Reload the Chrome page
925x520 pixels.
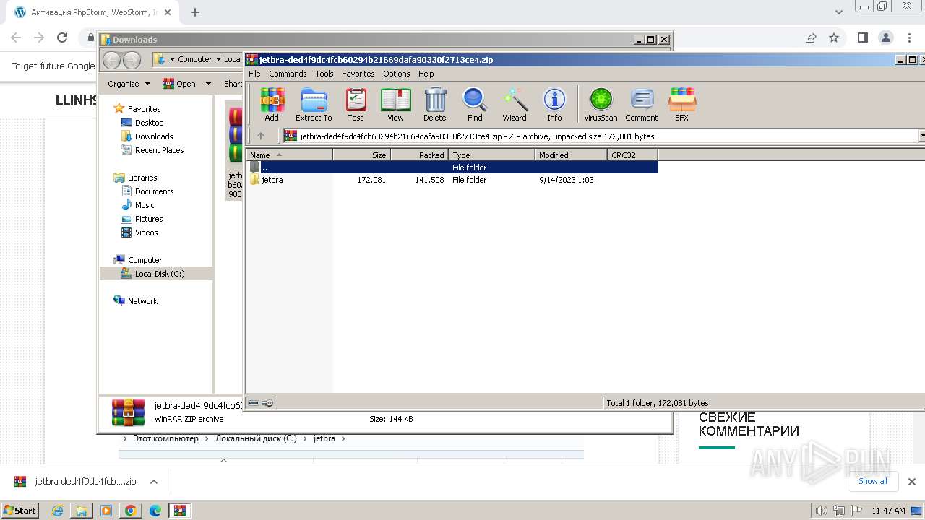[x=62, y=38]
